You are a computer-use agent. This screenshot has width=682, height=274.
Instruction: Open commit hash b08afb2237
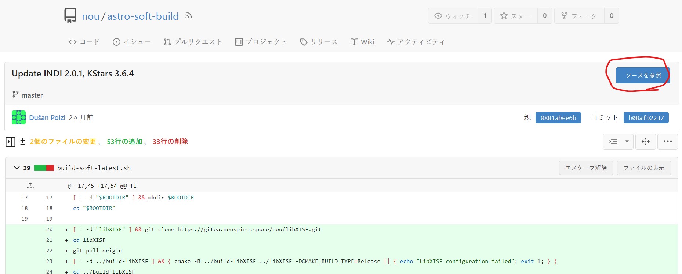(x=646, y=118)
